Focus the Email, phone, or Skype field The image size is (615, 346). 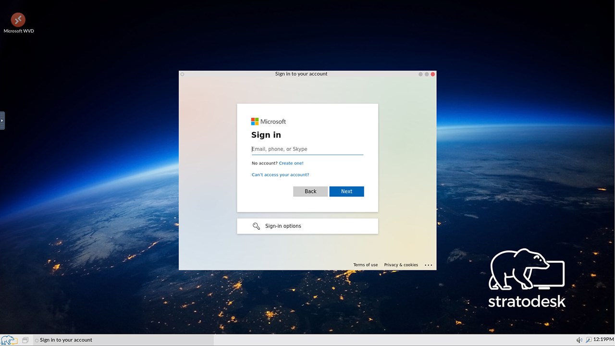(307, 149)
